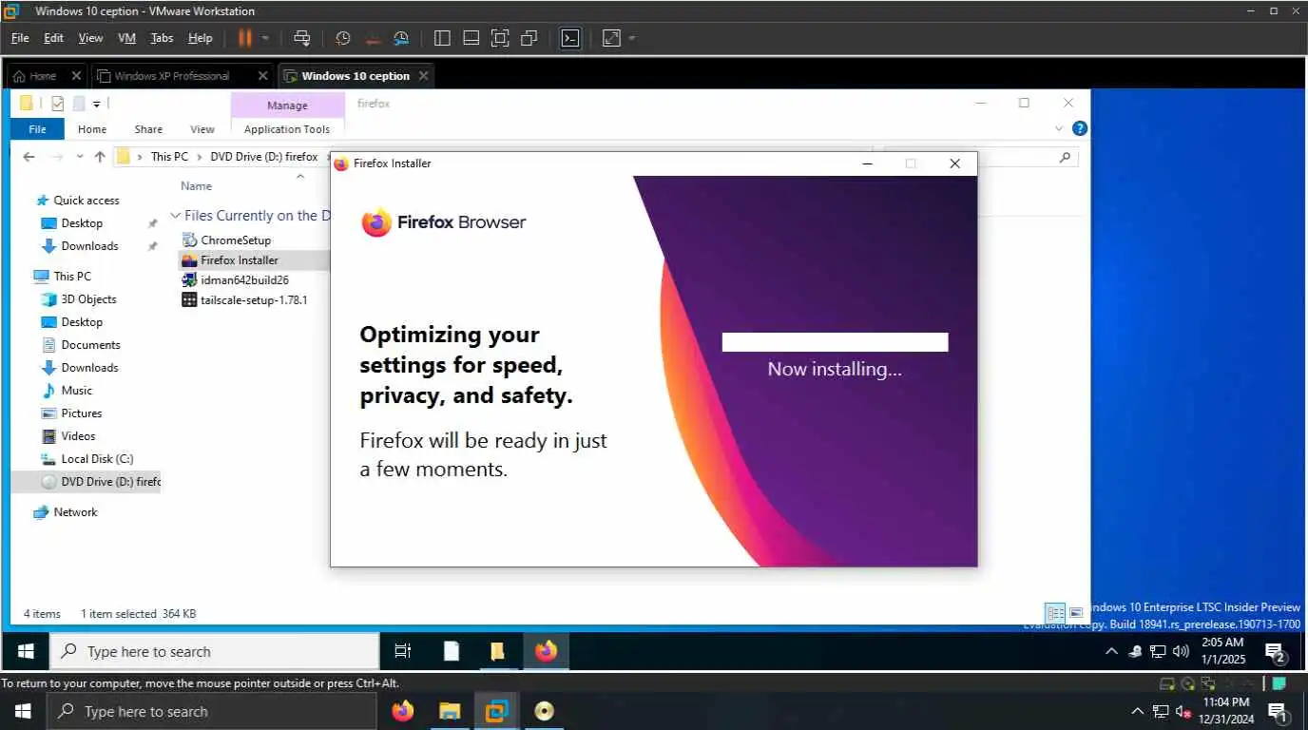
Task: Open File Explorer help question mark
Action: (1079, 128)
